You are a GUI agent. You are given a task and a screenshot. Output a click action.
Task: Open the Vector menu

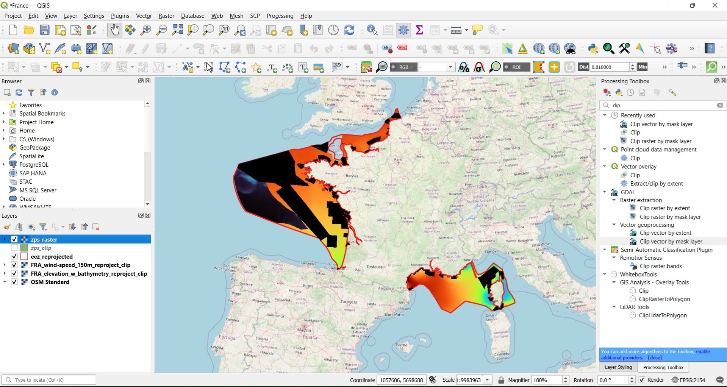[144, 16]
